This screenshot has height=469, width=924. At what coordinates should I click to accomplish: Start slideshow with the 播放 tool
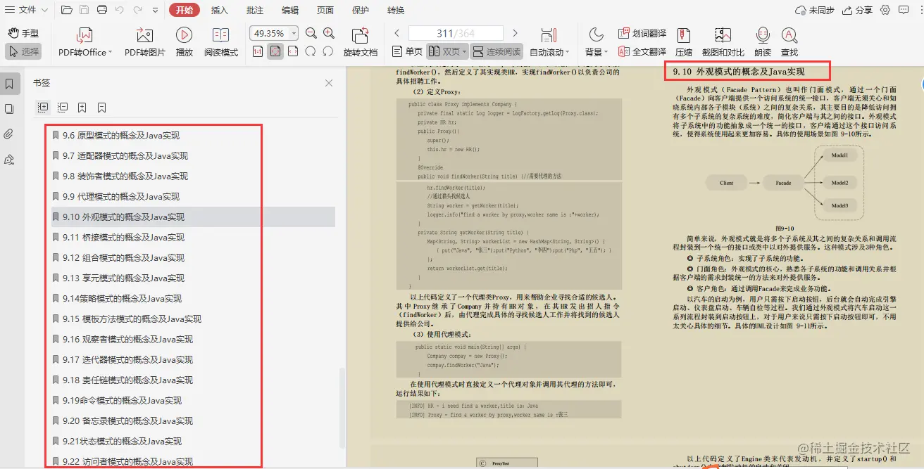pos(184,41)
